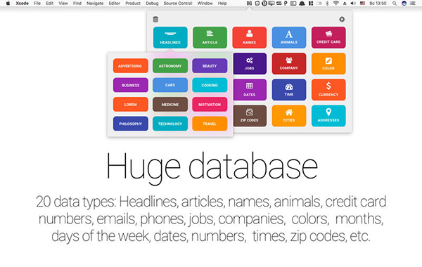Choose the Color data type tile
This screenshot has height=267, width=422.
coord(328,63)
